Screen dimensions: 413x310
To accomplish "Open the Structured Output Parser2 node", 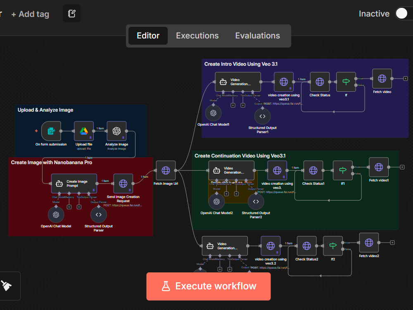I will pos(256,202).
